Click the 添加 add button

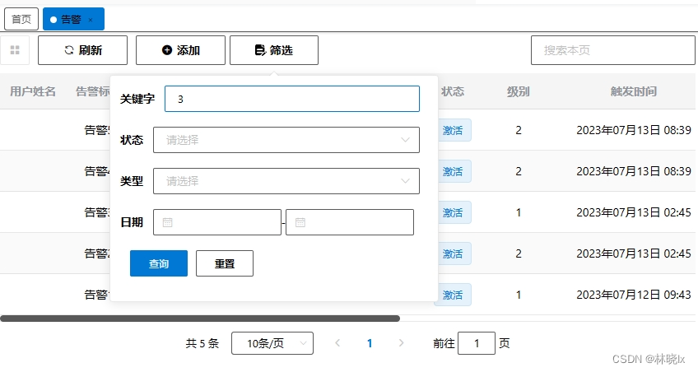[180, 50]
